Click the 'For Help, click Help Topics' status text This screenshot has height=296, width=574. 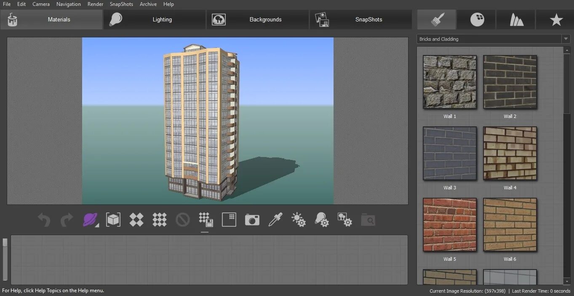(53, 291)
